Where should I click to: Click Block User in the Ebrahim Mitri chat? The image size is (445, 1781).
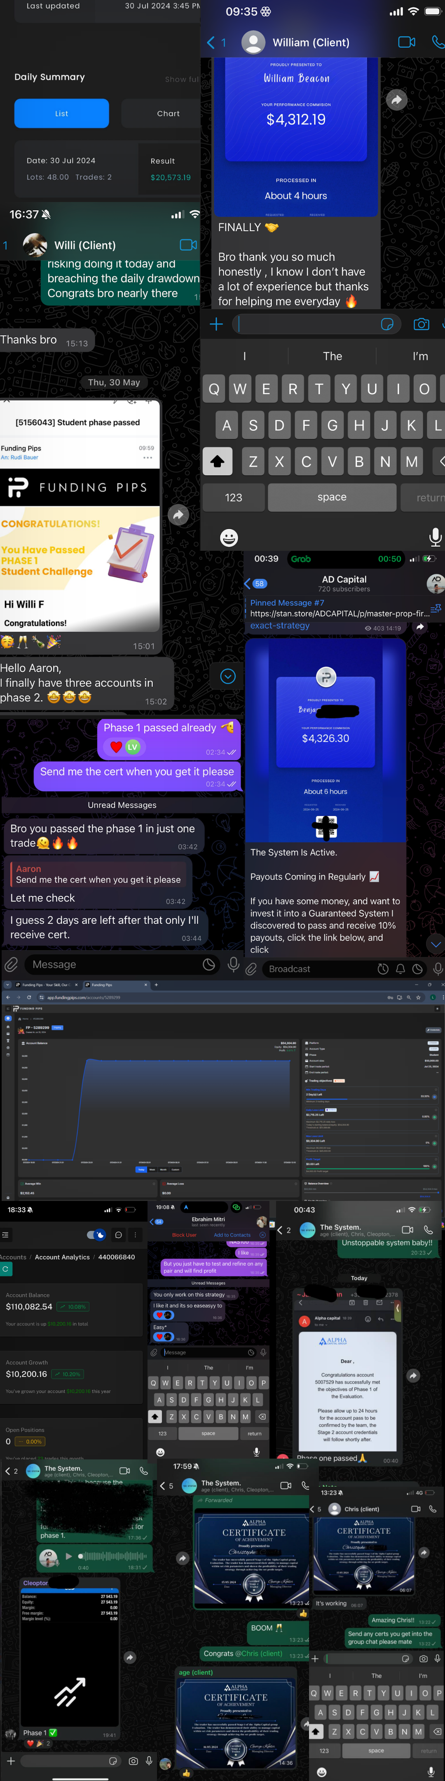(x=185, y=1235)
